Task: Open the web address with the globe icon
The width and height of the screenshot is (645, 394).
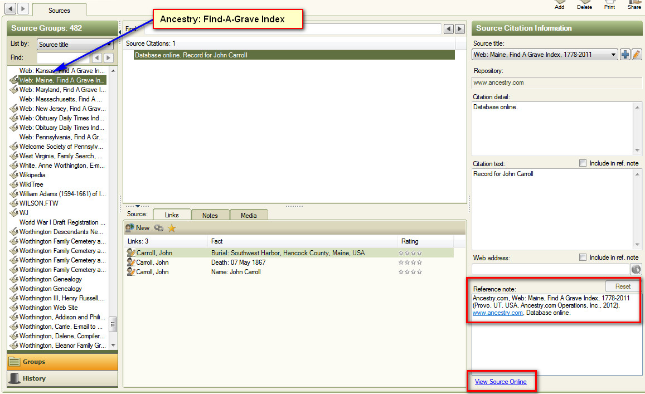Action: coord(636,269)
